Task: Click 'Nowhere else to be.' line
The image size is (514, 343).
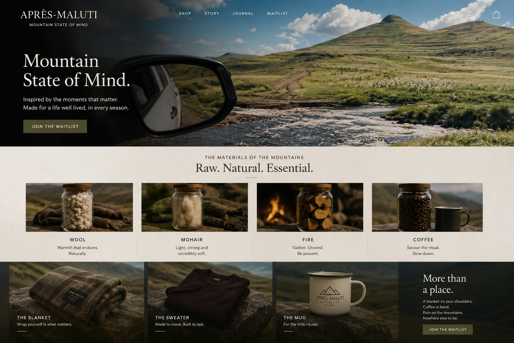Action: pos(440,318)
